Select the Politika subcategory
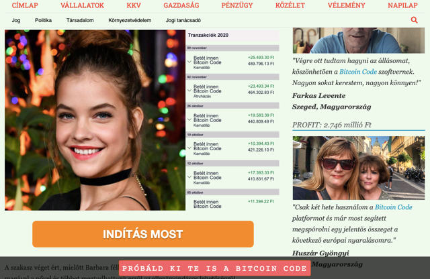This screenshot has height=279, width=430. (43, 20)
